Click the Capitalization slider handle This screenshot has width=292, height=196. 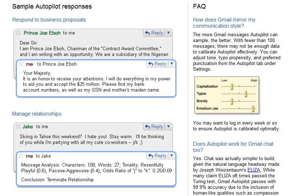coord(232,87)
